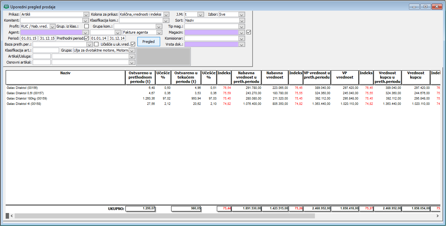Click the Period end date field 31.12.15
Screen dimensions: 446x226
coord(47,38)
